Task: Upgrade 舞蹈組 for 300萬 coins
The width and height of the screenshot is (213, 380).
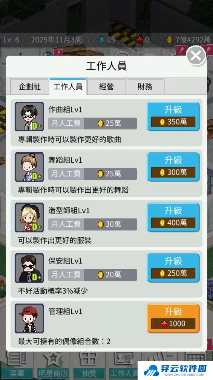Action: [x=173, y=167]
